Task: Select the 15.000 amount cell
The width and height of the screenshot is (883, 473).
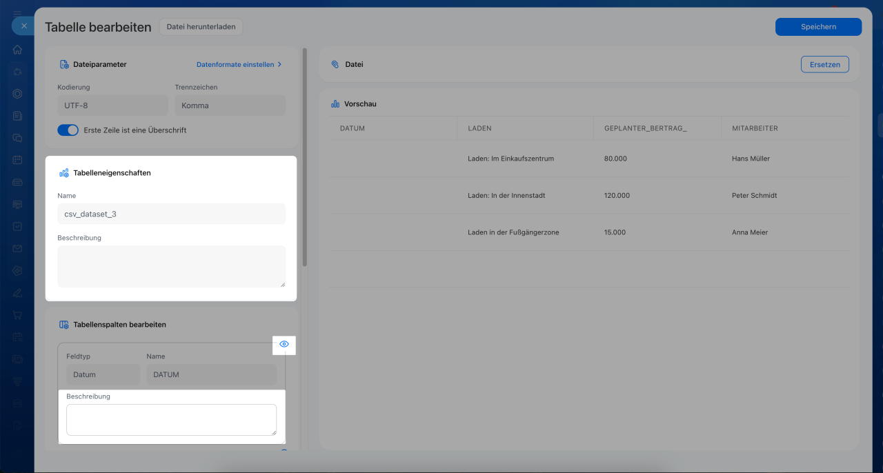Action: click(x=615, y=232)
